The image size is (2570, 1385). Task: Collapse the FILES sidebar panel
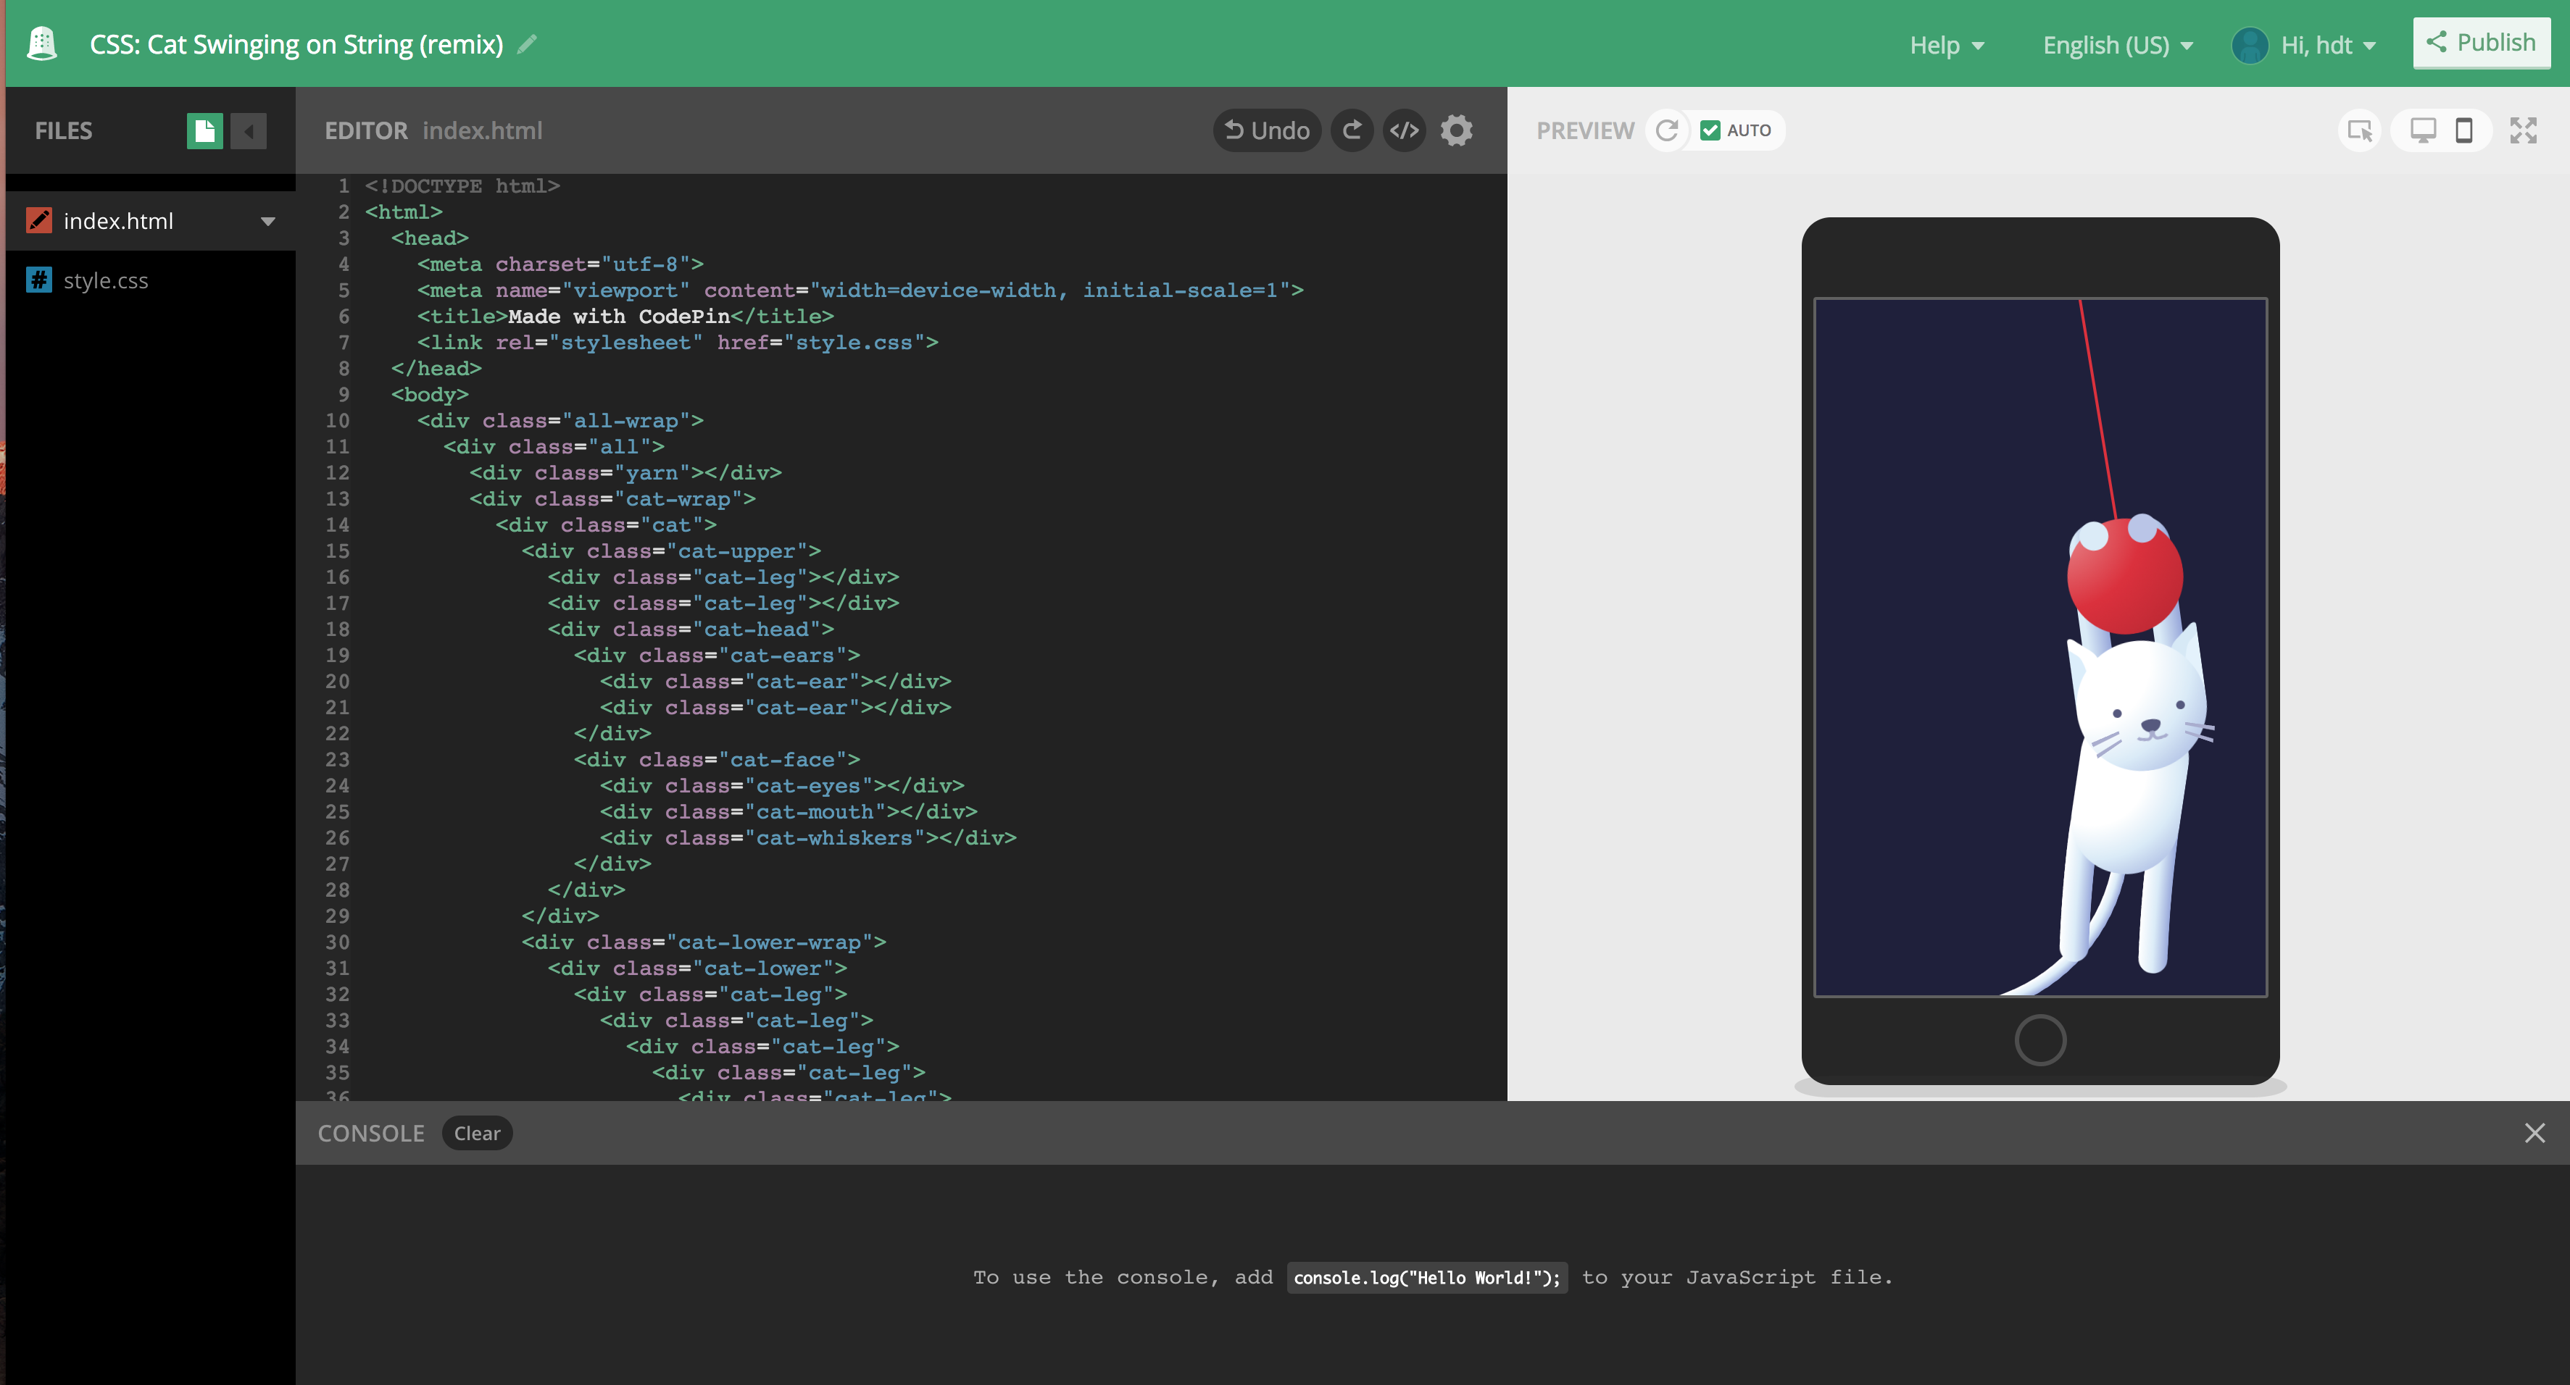pos(249,130)
